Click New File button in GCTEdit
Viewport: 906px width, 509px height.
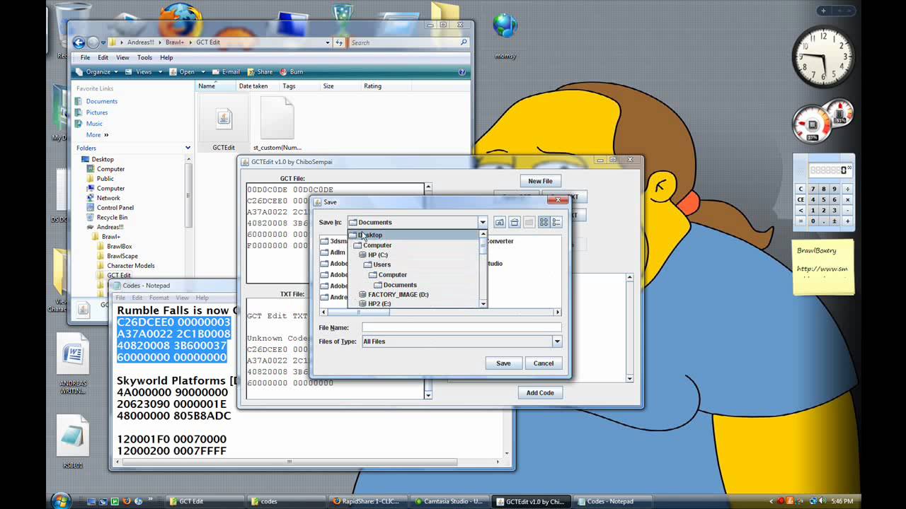540,181
